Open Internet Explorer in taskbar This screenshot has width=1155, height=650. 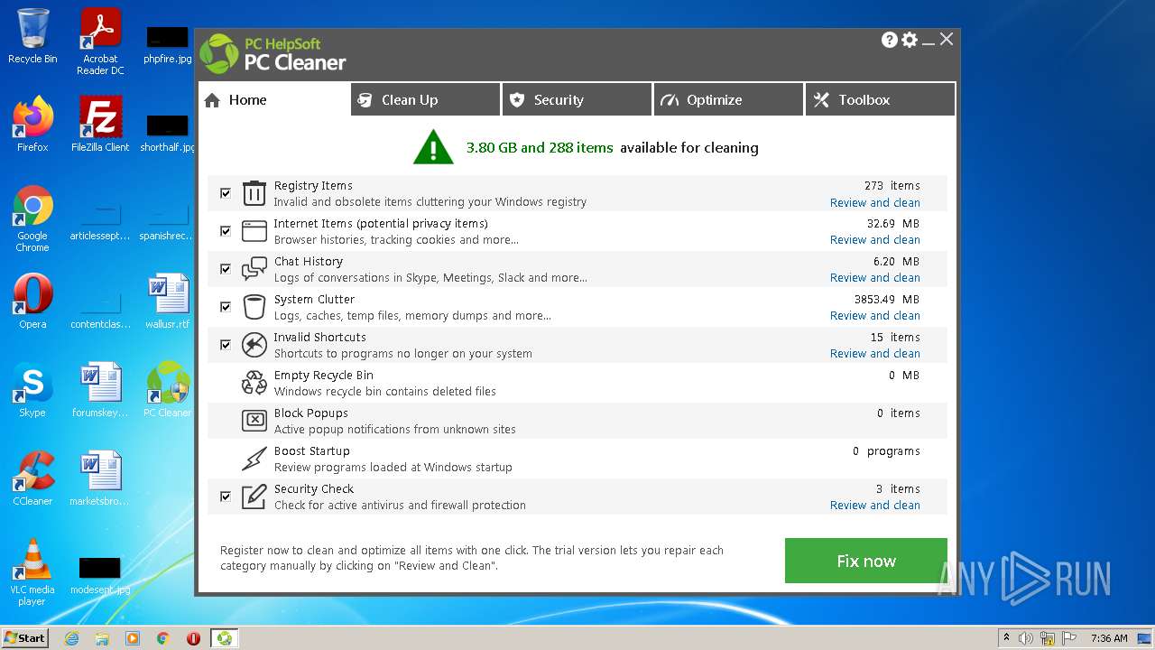click(x=72, y=638)
